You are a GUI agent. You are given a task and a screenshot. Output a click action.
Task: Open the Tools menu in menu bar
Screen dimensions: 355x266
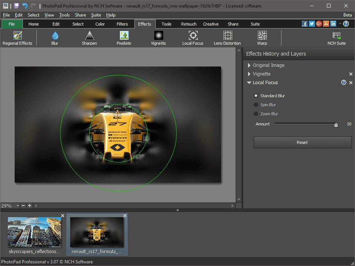[x=65, y=15]
